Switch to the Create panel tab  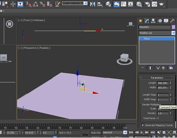(x=140, y=21)
